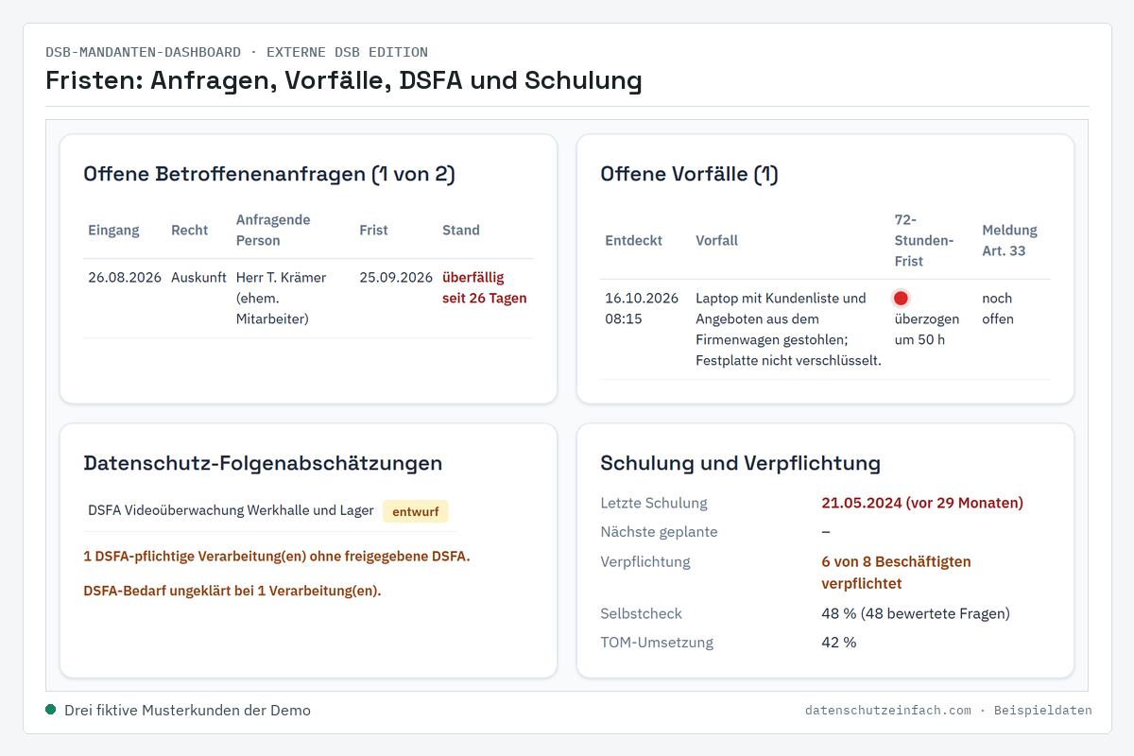Click the 'Stand' column header
Screen dimensions: 1134x756
[x=461, y=230]
